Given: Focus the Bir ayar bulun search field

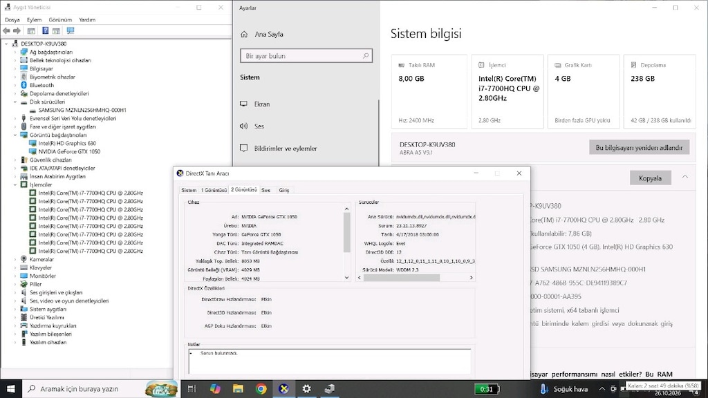Looking at the screenshot, I should click(306, 56).
